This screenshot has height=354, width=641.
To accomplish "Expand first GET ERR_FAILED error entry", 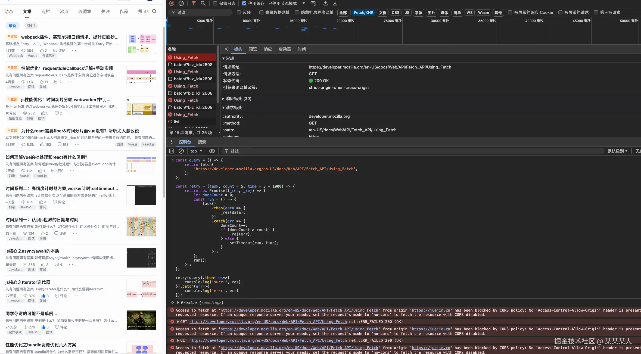I will 178,322.
